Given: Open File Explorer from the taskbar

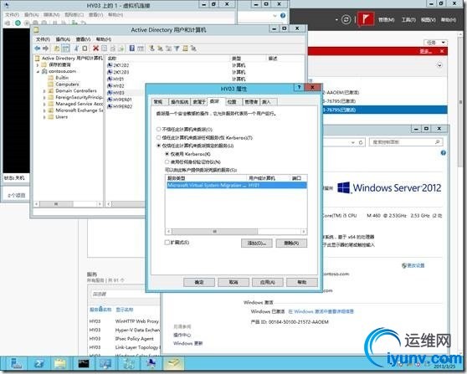Looking at the screenshot, I should click(x=60, y=364).
